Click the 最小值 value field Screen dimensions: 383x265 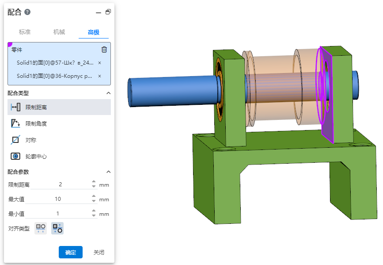pos(58,214)
